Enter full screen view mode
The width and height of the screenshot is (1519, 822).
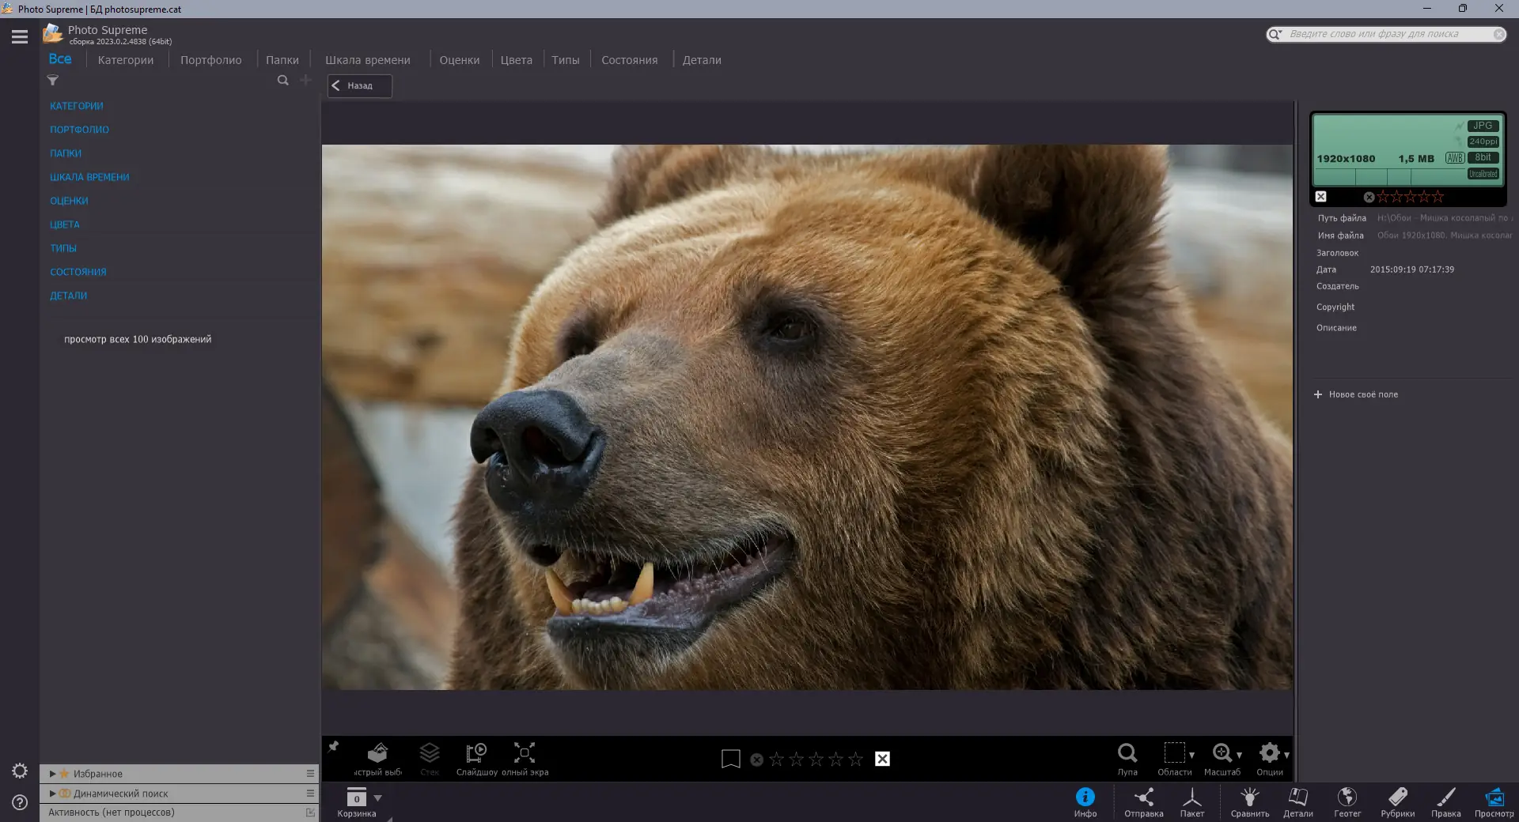coord(524,753)
